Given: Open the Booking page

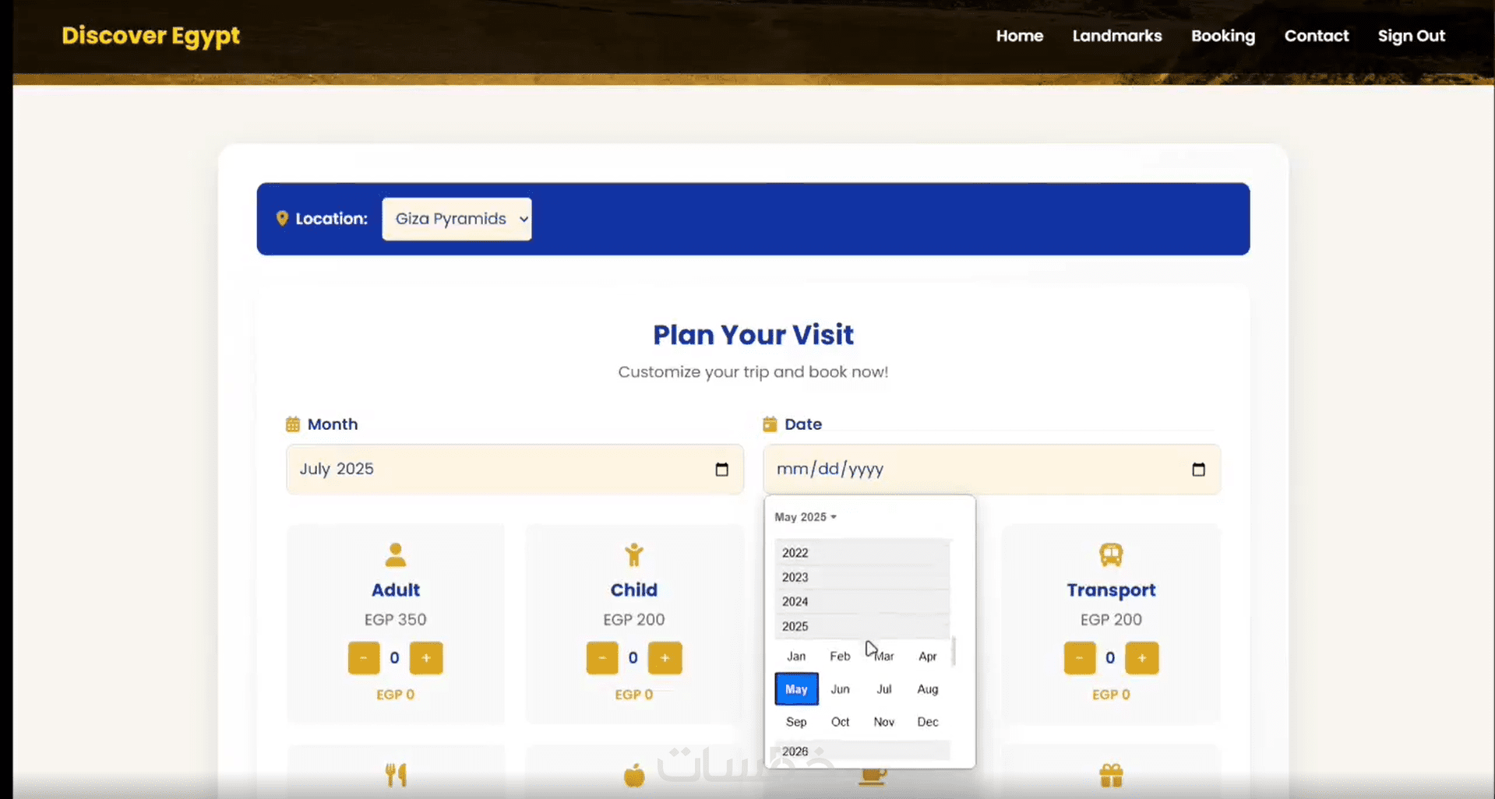Looking at the screenshot, I should click(1223, 36).
